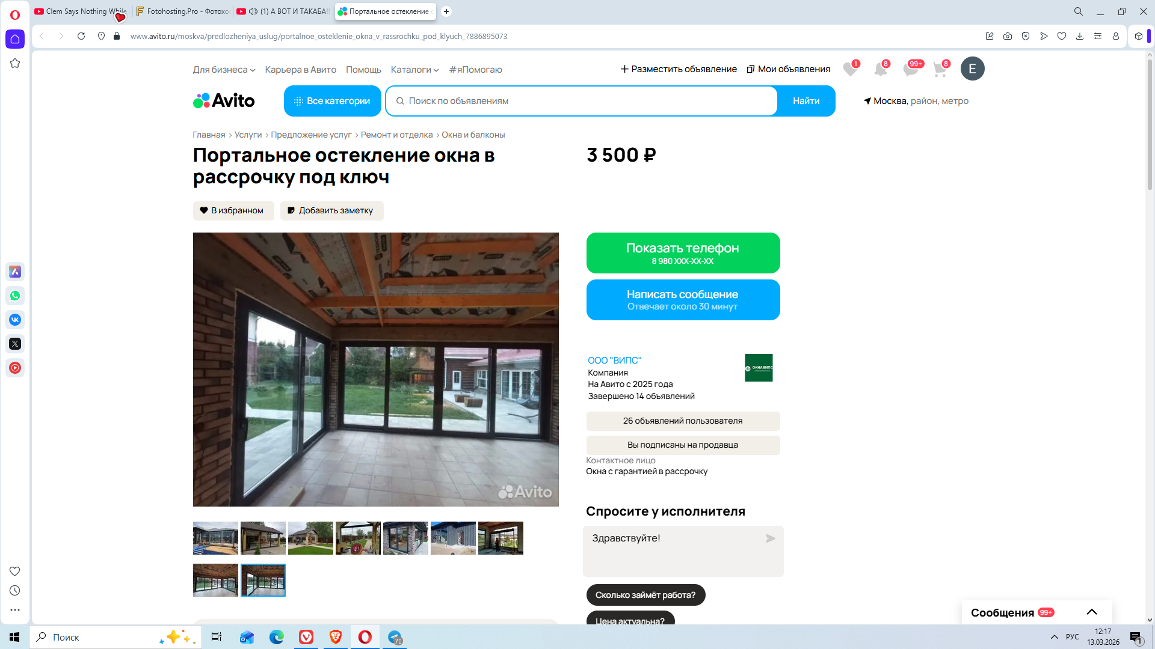Expand the Сообщения chat panel chevron
This screenshot has width=1155, height=649.
(x=1092, y=612)
